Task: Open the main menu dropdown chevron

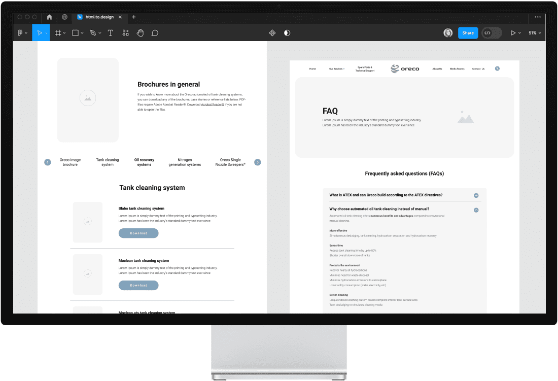Action: (26, 33)
